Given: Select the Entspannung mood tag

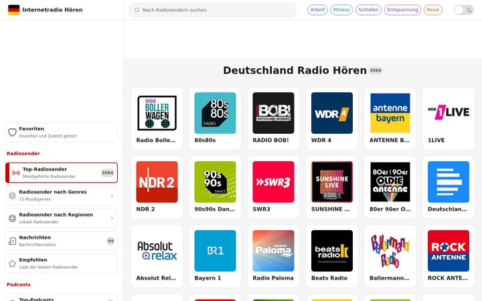Looking at the screenshot, I should coord(402,10).
